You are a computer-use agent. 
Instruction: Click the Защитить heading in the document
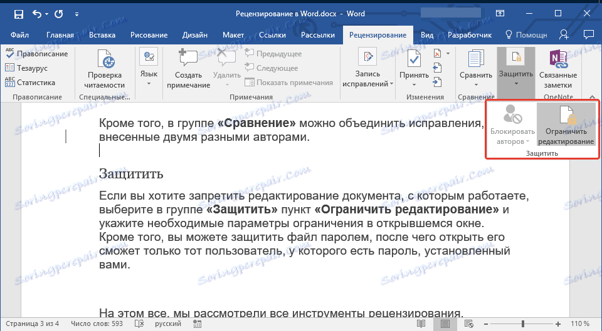131,173
